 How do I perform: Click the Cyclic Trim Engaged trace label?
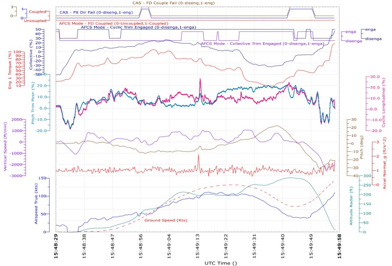click(x=138, y=27)
